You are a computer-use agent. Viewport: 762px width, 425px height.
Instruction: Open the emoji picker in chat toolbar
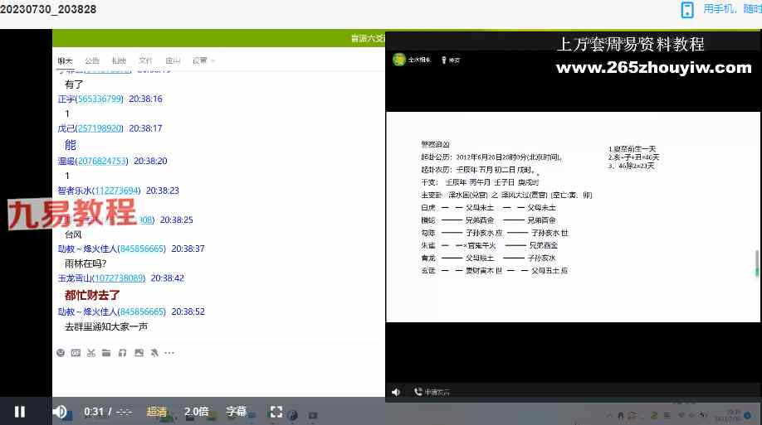pos(61,353)
